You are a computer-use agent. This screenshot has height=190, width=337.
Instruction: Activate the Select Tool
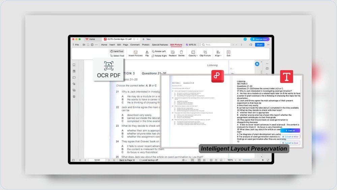(x=117, y=56)
